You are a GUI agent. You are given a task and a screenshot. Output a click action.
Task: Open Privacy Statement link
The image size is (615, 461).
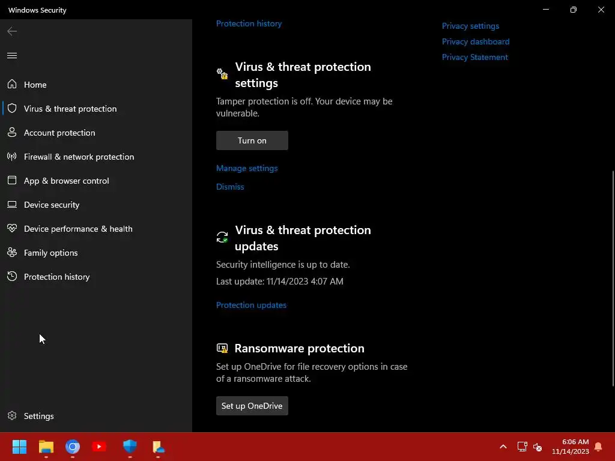click(x=474, y=57)
